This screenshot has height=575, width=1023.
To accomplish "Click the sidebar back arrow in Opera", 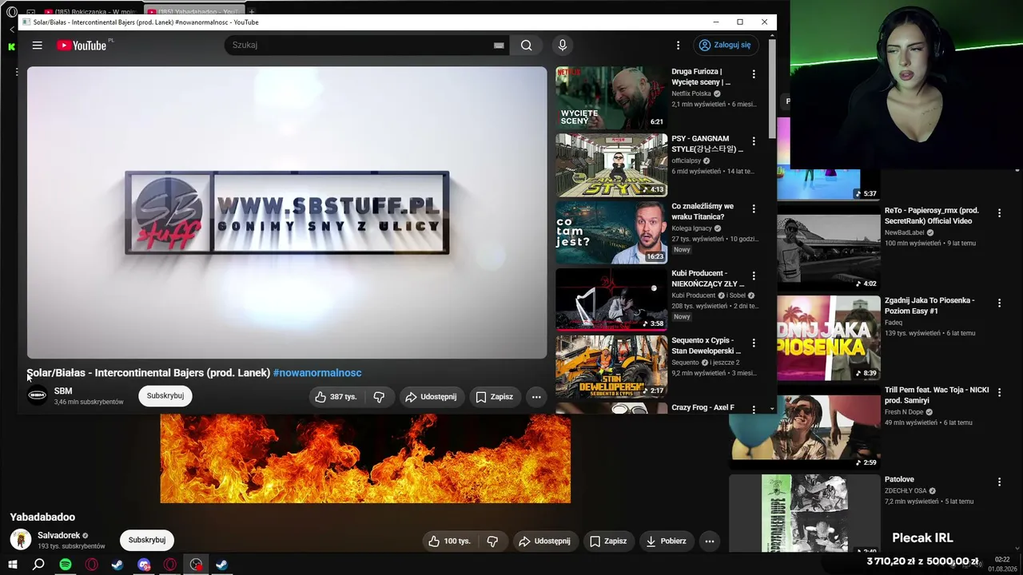I will [x=12, y=30].
